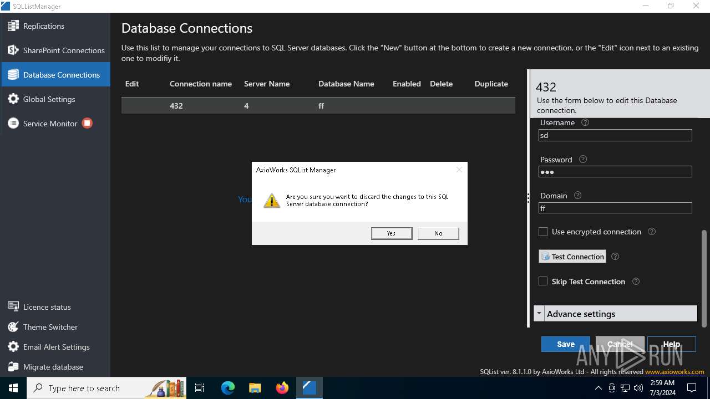Viewport: 710px width, 399px height.
Task: Click the Email Alert Settings gear icon
Action: point(13,346)
